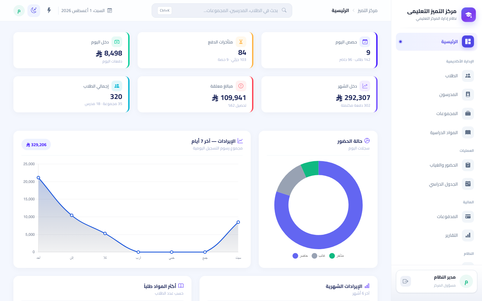
Task: Click the مركز التميز breadcrumb link
Action: [x=368, y=11]
